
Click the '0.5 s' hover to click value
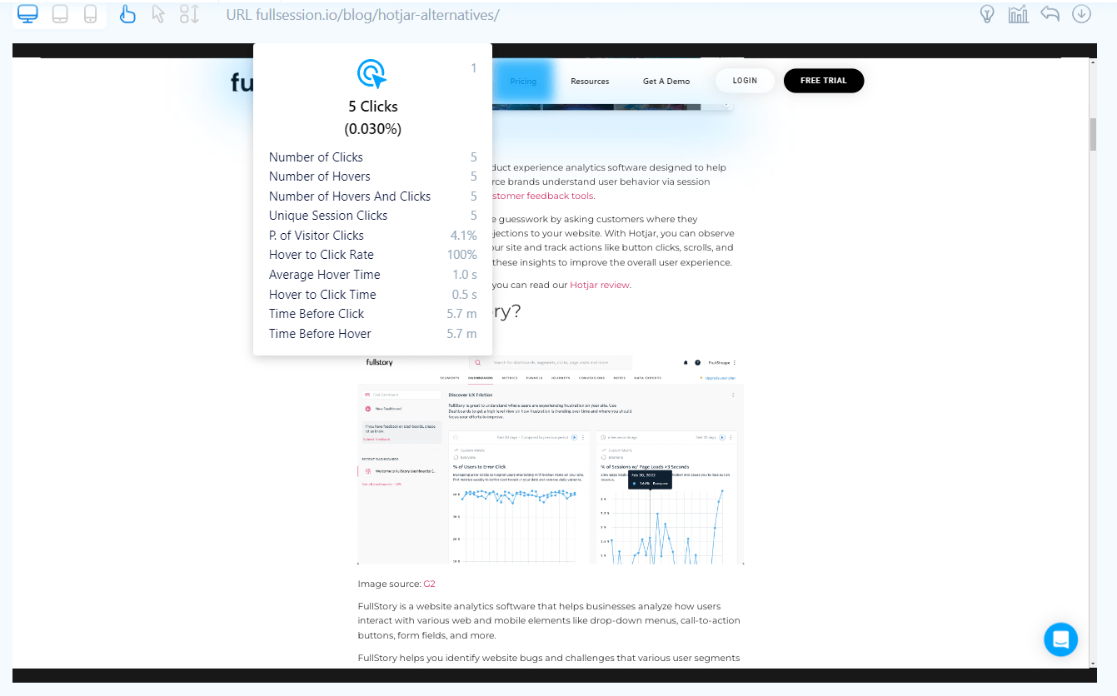465,295
